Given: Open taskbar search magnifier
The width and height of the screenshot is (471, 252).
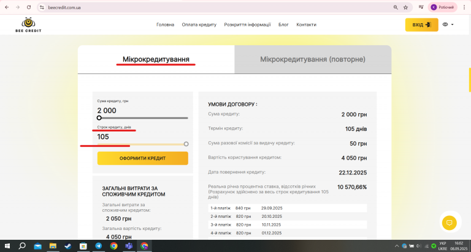Looking at the screenshot, I should [22, 246].
